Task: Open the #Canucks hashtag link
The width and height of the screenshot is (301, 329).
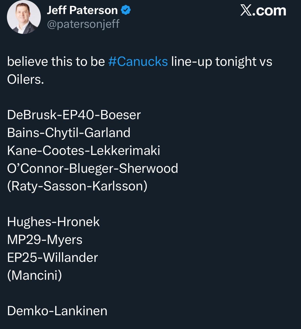Action: tap(138, 62)
